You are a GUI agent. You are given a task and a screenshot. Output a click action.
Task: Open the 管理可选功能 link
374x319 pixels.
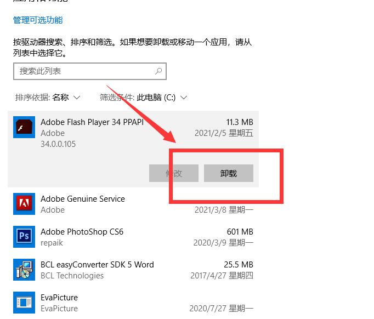pyautogui.click(x=38, y=20)
